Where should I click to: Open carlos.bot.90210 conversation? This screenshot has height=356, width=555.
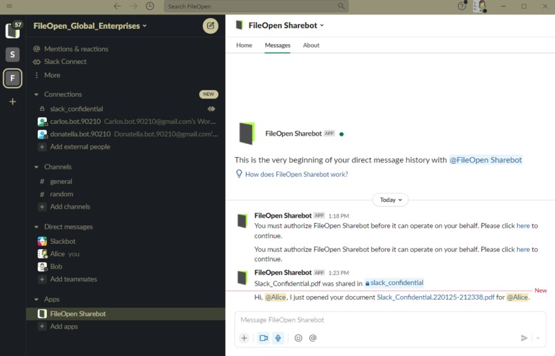(x=125, y=121)
